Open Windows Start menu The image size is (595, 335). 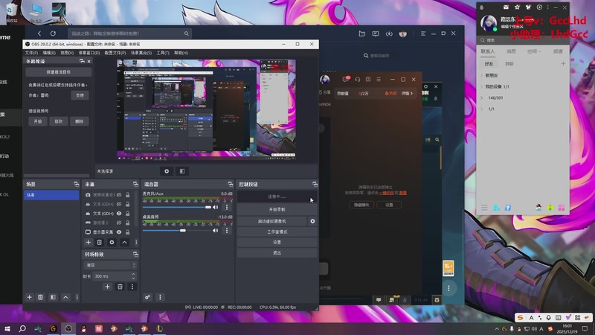(x=7, y=328)
